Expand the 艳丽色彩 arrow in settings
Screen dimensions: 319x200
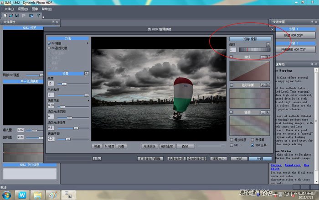tap(88, 100)
